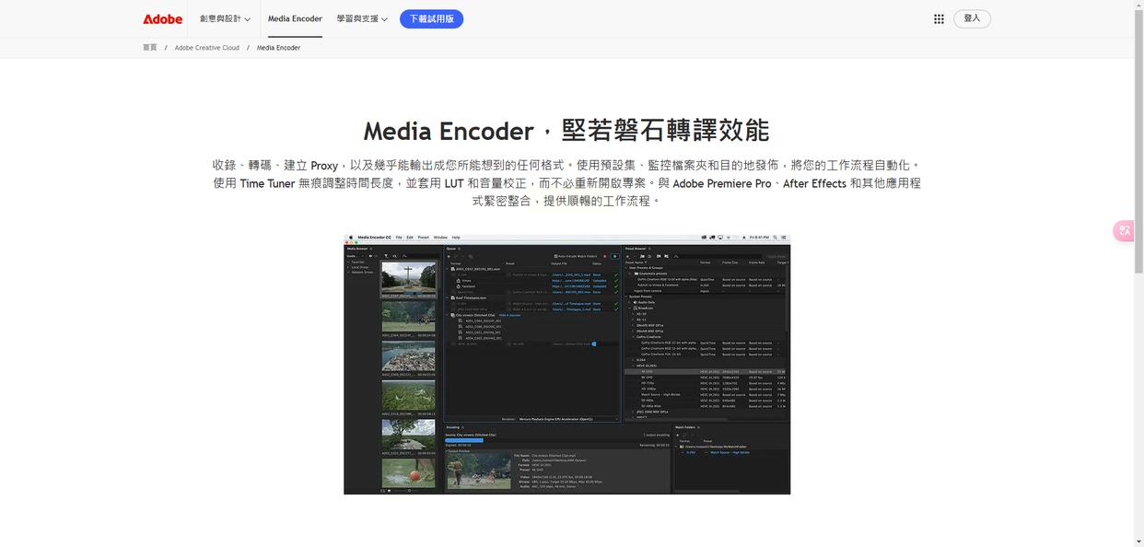The width and height of the screenshot is (1144, 547).
Task: Open Adobe Creative Cloud breadcrumb link
Action: tap(207, 48)
